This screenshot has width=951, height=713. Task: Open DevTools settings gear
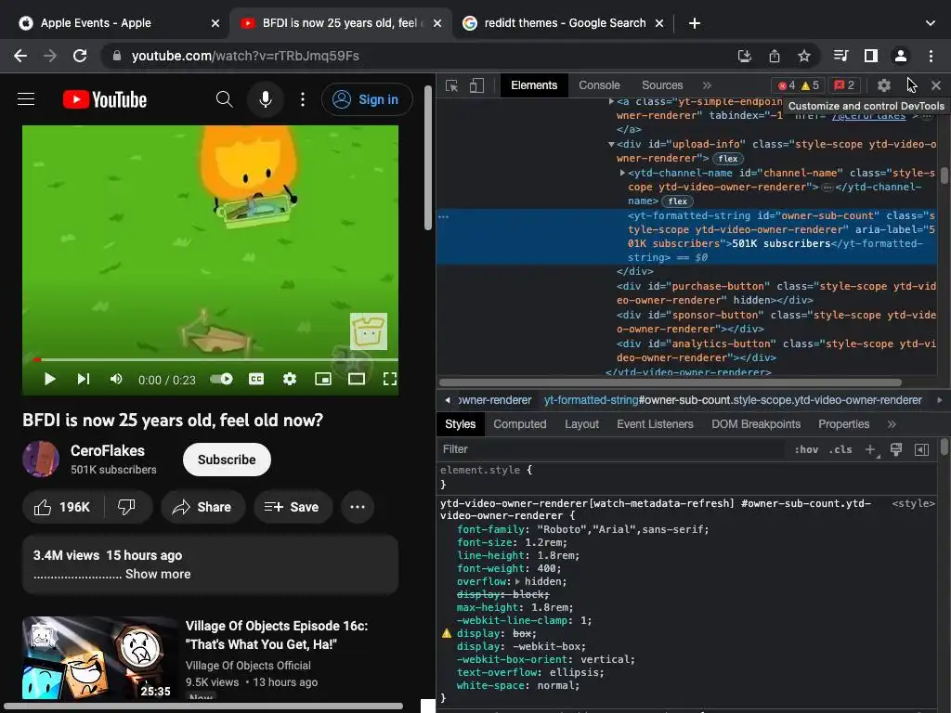click(884, 85)
